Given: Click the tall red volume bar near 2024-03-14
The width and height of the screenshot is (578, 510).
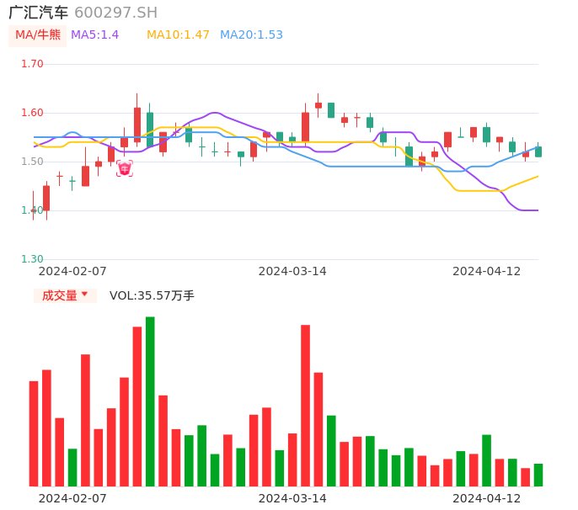Looking at the screenshot, I should tap(305, 406).
